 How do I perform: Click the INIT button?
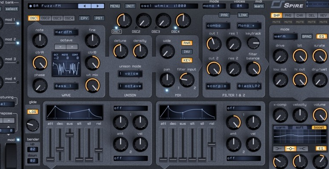pyautogui.click(x=130, y=6)
